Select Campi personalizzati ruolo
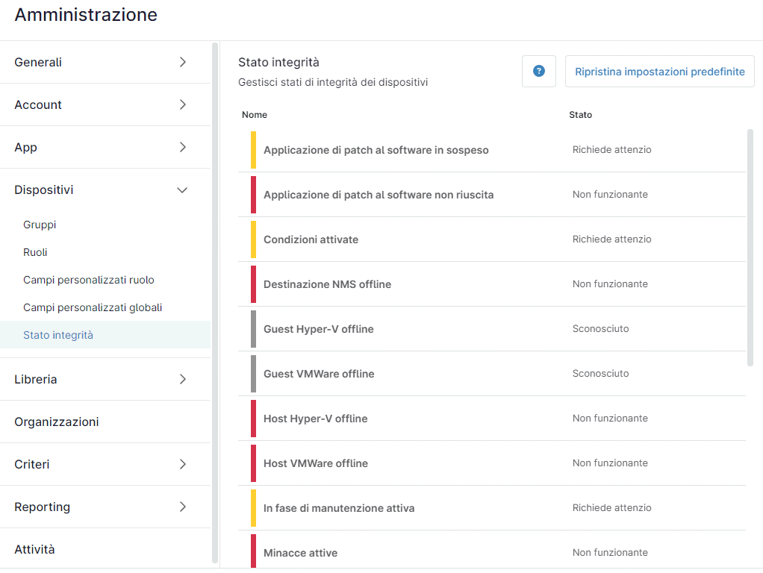The image size is (763, 573). pos(88,280)
